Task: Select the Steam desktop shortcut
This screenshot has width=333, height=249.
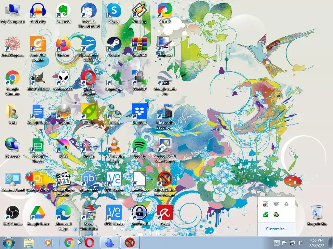Action: pyautogui.click(x=114, y=47)
